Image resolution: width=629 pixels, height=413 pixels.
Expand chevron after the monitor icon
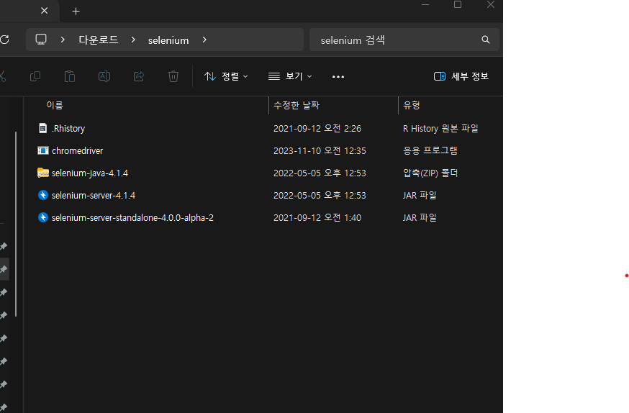click(x=63, y=40)
